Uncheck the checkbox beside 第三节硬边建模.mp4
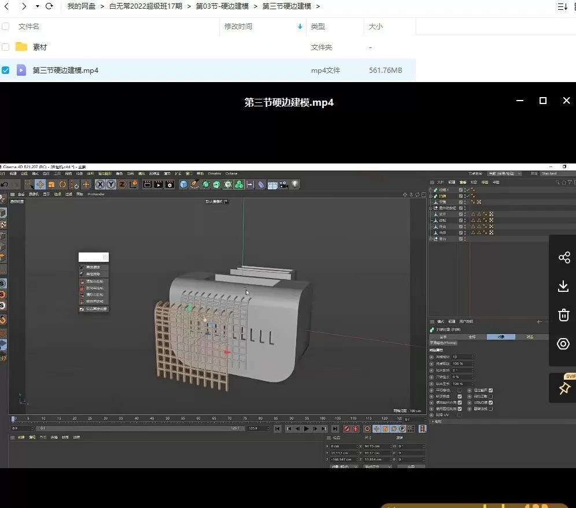Screen dimensions: 576x508 pos(6,70)
